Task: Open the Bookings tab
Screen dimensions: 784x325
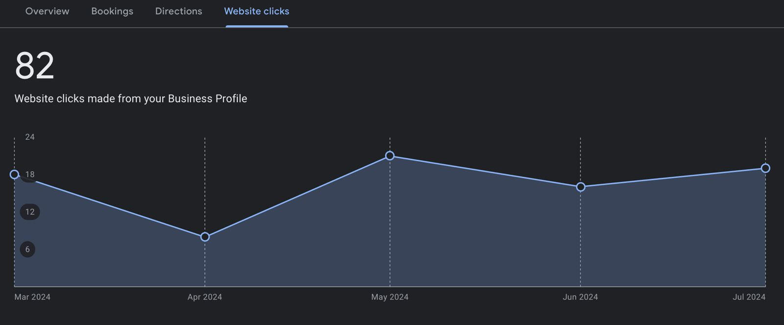Action: pos(112,11)
